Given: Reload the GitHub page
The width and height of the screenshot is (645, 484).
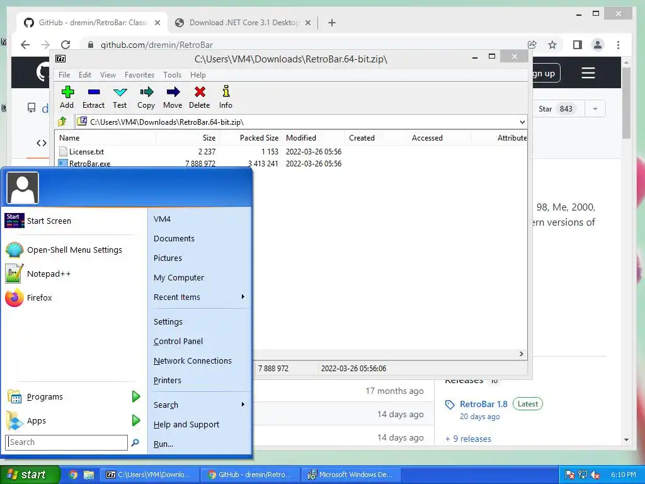Looking at the screenshot, I should 66,45.
